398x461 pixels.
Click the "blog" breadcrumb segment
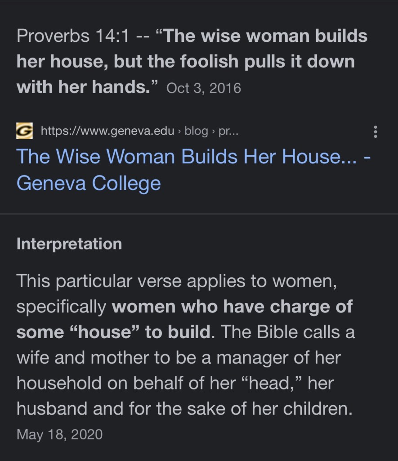click(x=196, y=131)
